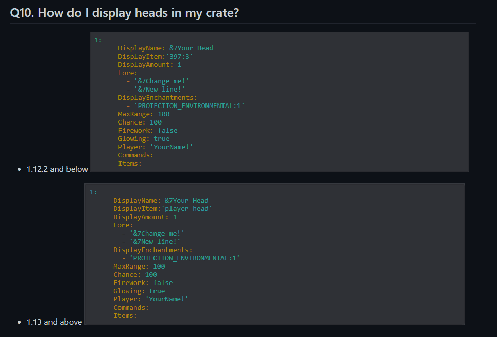Click the first code block's DisplayName line
497x337 pixels.
click(x=165, y=48)
